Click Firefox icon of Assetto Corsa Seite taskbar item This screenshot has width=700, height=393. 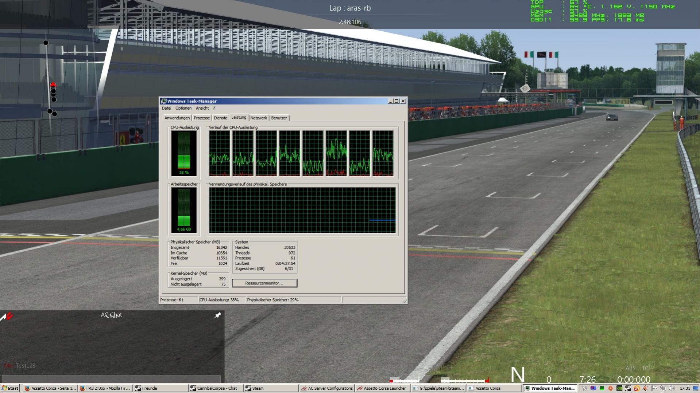pos(27,388)
